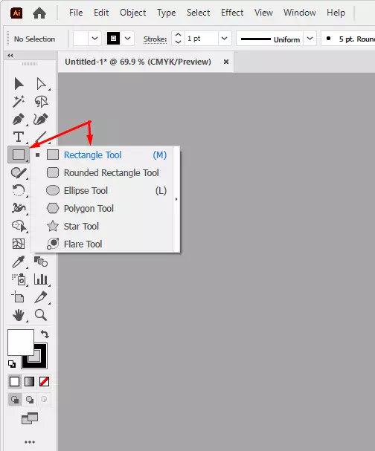Click the Home icon
The height and width of the screenshot is (451, 375).
[x=39, y=13]
